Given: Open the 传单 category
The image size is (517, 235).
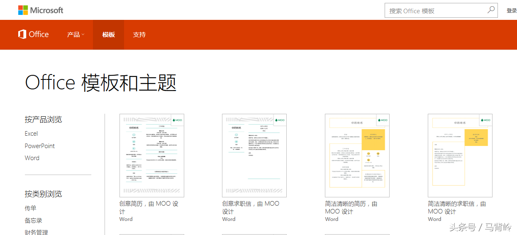Looking at the screenshot, I should [31, 208].
